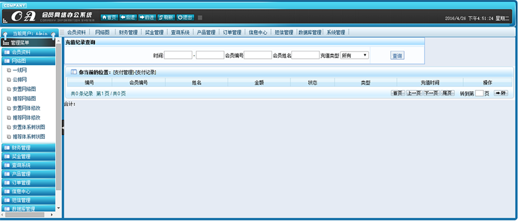Expand the 财务管理 sidebar section
The width and height of the screenshot is (521, 221).
coord(29,147)
